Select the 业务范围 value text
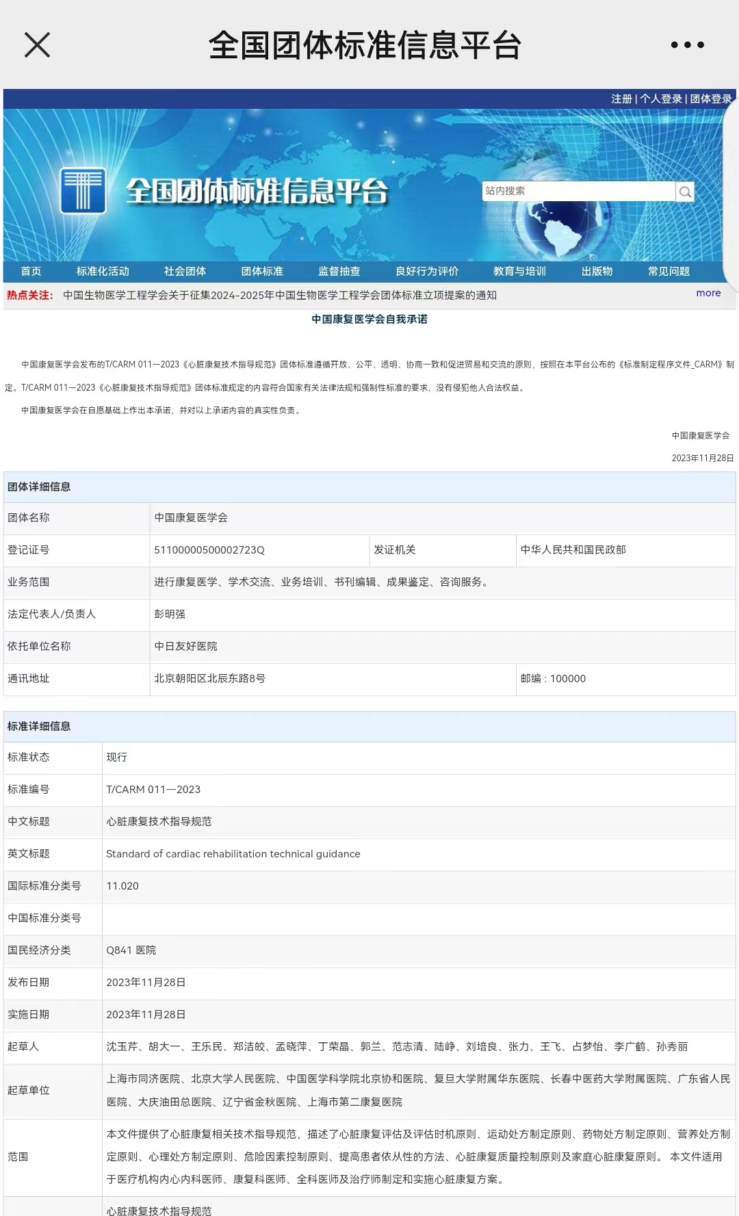The width and height of the screenshot is (739, 1216). pos(323,582)
